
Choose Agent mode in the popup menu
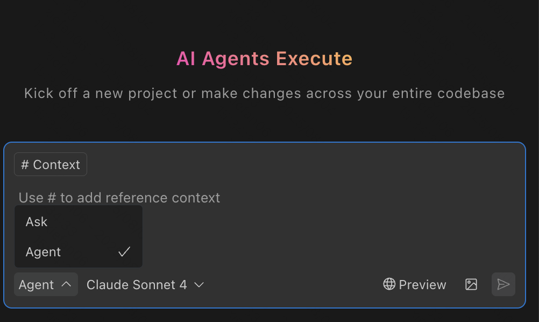[x=79, y=252]
